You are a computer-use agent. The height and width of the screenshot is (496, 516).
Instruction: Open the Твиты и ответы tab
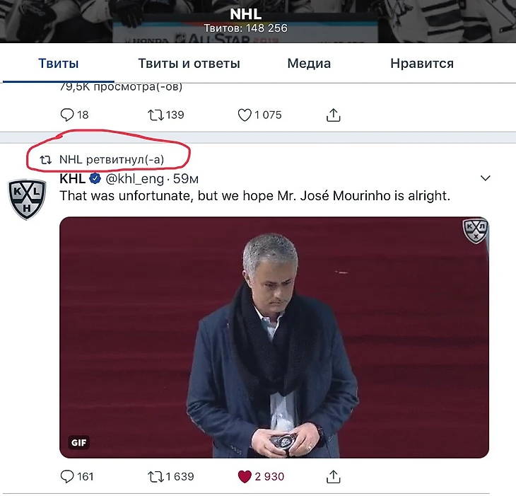(189, 63)
